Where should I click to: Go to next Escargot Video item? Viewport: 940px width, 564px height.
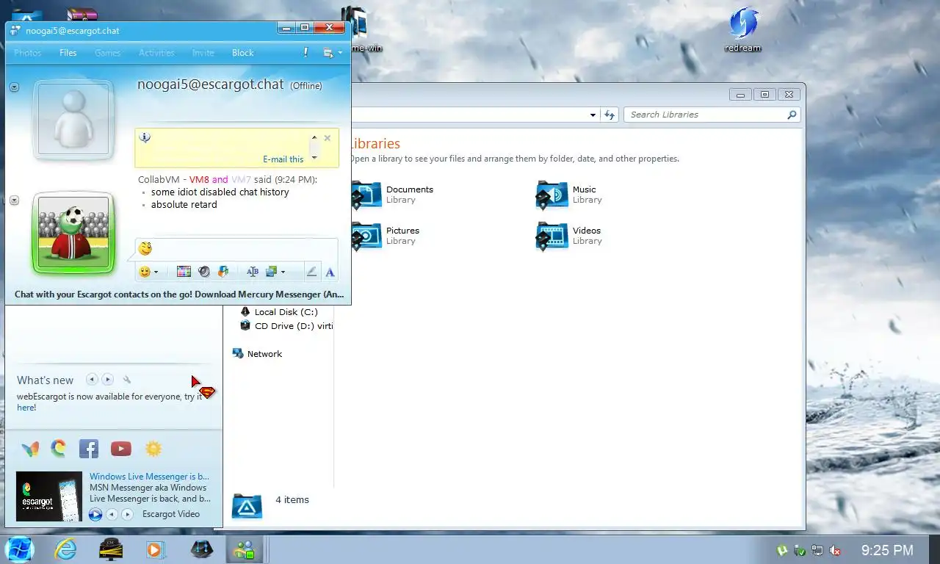point(127,515)
